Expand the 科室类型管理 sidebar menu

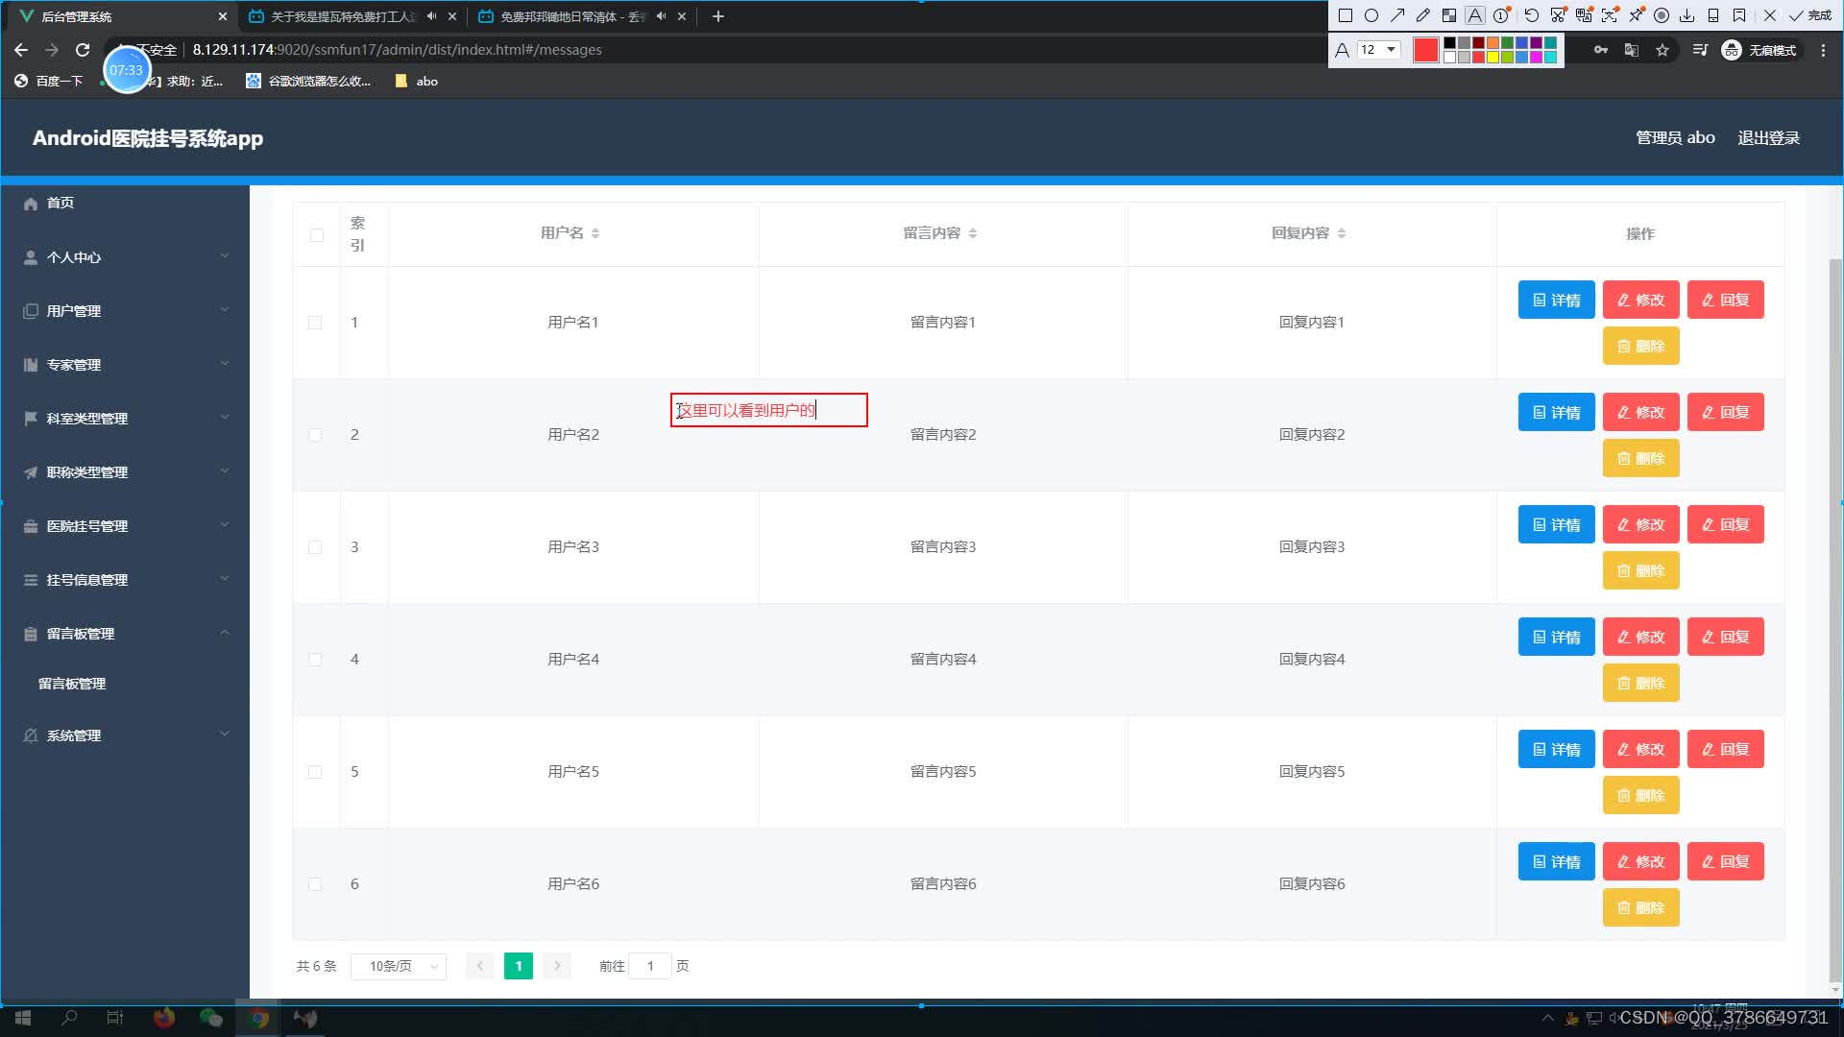pyautogui.click(x=125, y=419)
